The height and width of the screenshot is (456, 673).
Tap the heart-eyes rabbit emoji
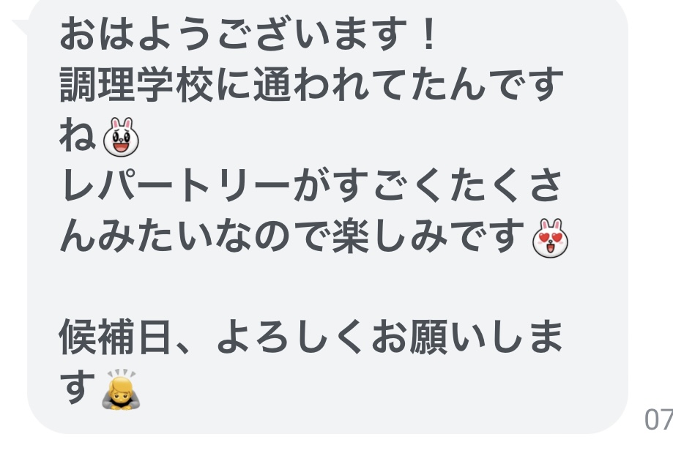click(550, 238)
